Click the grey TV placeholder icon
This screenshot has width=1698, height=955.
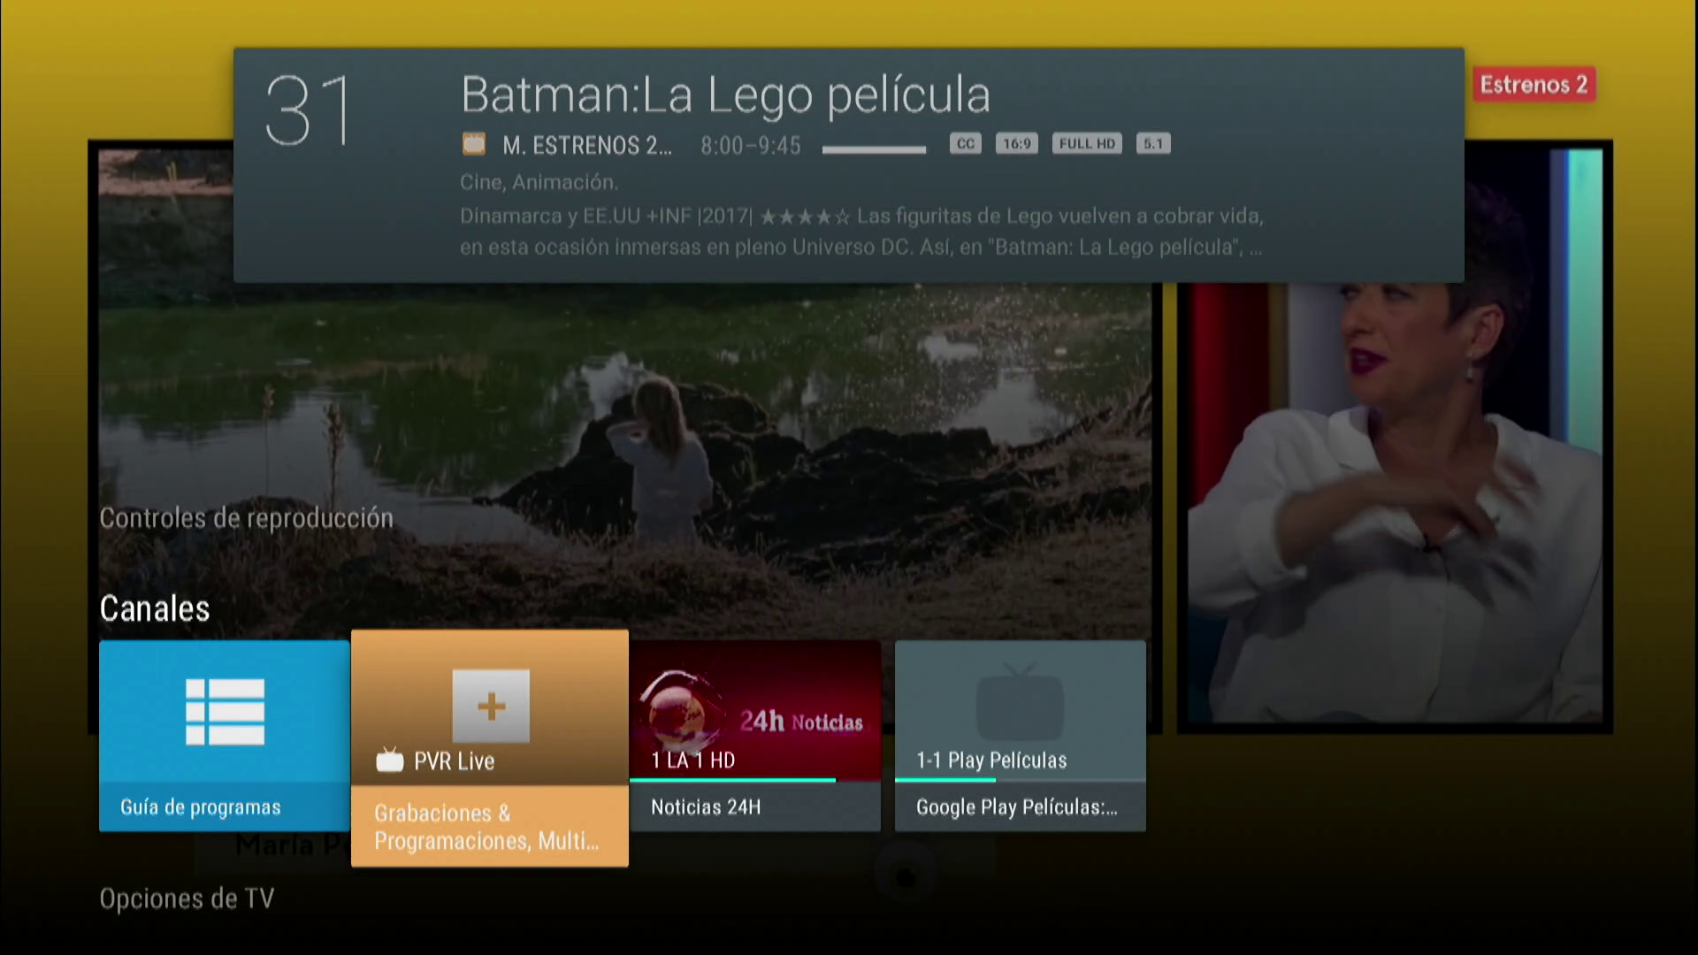(x=1020, y=705)
